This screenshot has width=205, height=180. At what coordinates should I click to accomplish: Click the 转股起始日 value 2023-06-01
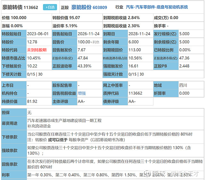click(38, 34)
